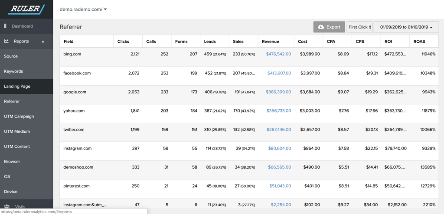Open the OS report

(x=26, y=176)
